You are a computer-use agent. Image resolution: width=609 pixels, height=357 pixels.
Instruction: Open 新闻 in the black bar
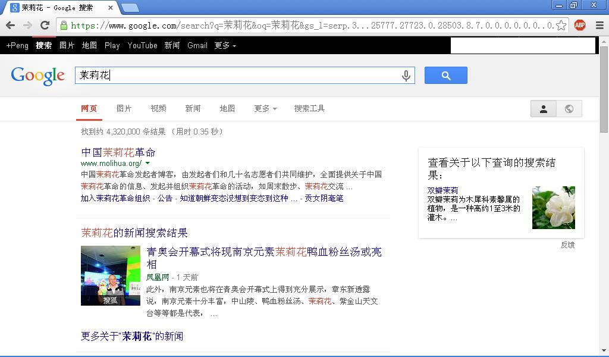pos(172,45)
